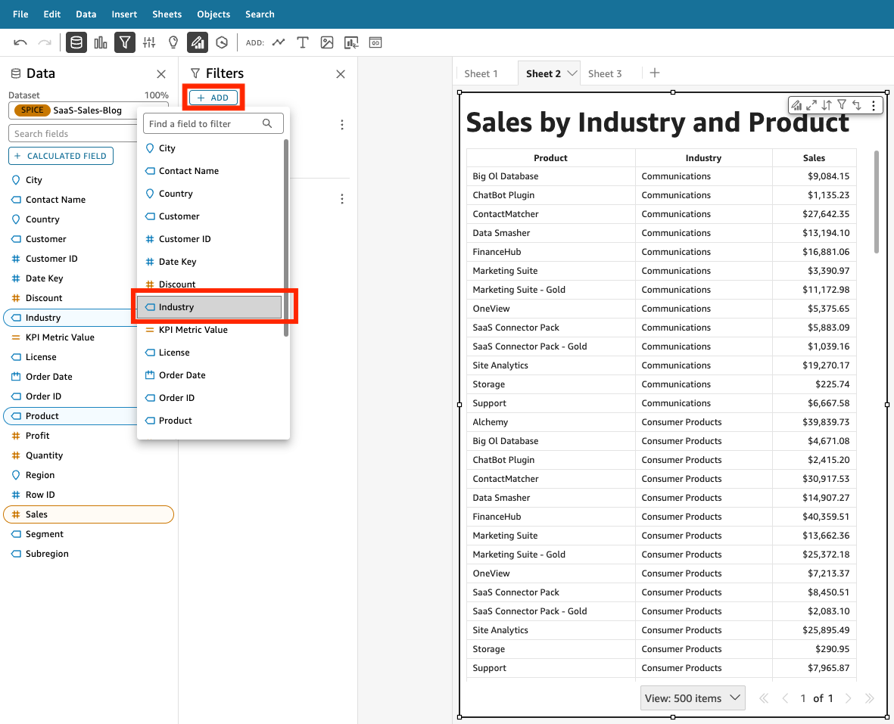894x724 pixels.
Task: Open the Insights lightbulb icon
Action: (x=173, y=42)
